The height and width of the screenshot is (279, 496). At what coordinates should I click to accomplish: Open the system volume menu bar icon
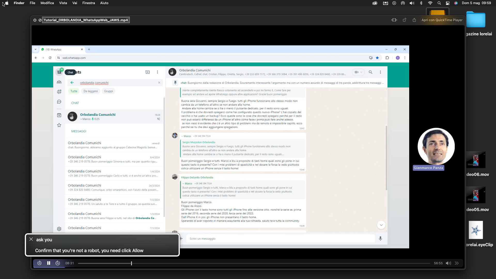click(x=412, y=3)
